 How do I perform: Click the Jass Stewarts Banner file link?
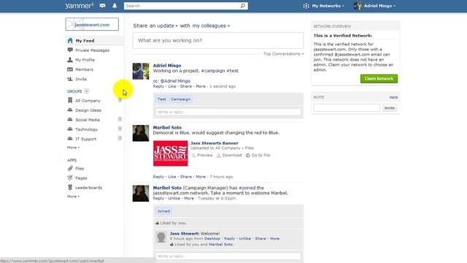pos(215,143)
